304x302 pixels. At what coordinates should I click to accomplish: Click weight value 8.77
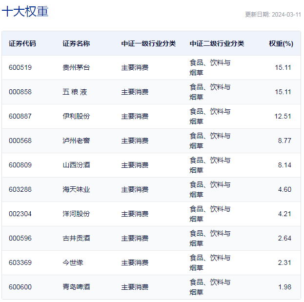284,141
